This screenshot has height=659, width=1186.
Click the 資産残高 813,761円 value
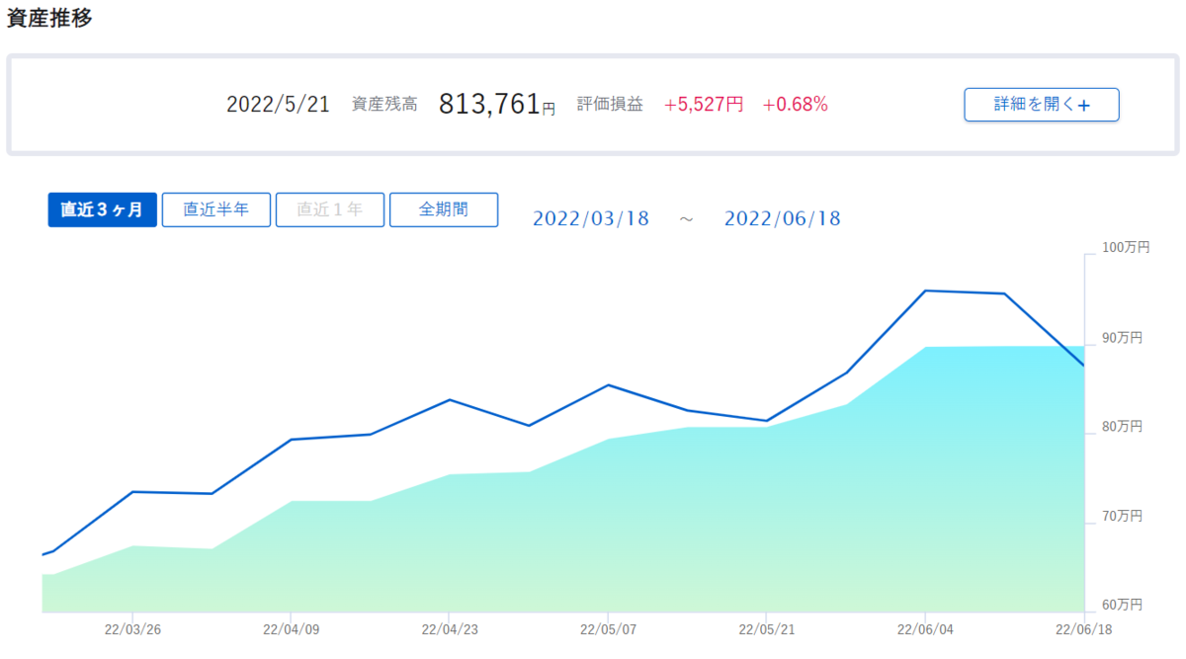[497, 104]
